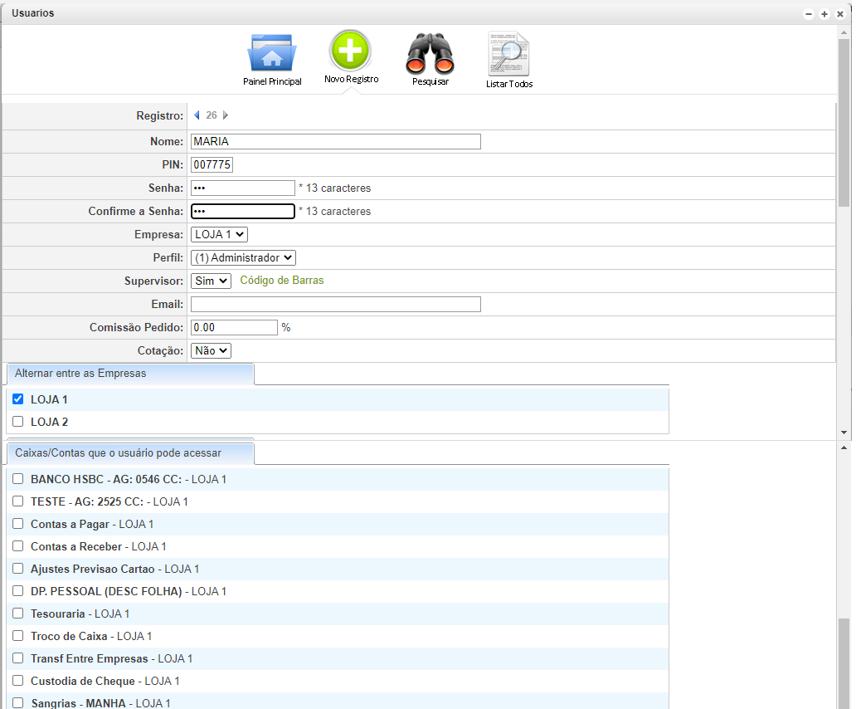Check the BANCO HSBC account checkbox
The image size is (856, 709).
coord(18,479)
